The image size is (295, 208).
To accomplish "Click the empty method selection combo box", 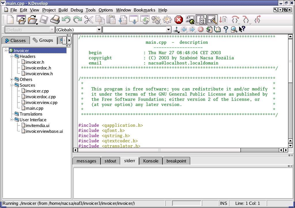I will 137,30.
